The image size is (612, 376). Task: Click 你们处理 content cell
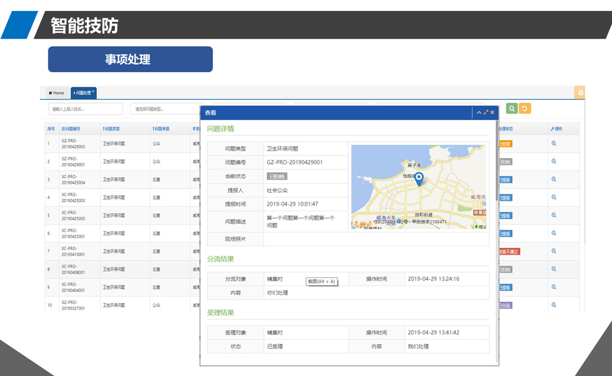coord(277,293)
